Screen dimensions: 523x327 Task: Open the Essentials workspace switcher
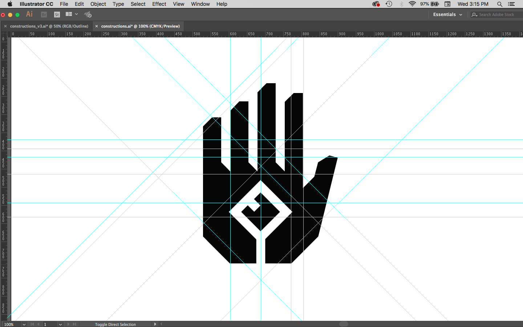tap(447, 15)
